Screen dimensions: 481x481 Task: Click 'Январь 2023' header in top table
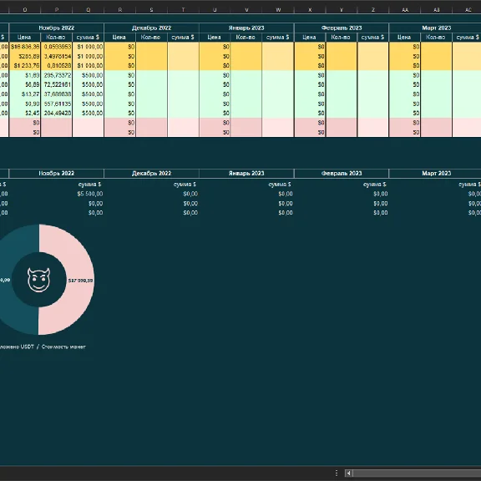(x=246, y=28)
